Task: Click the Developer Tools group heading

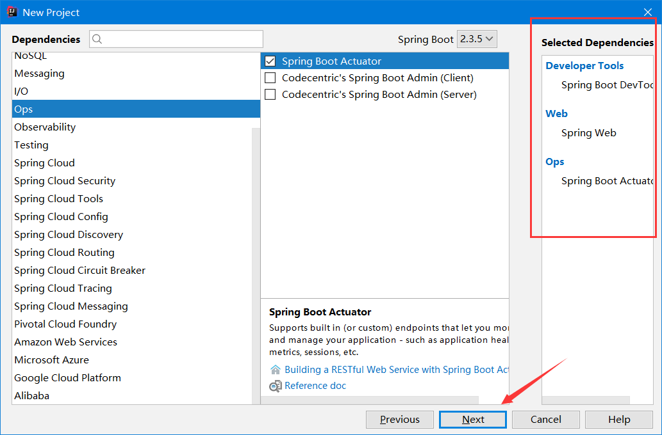Action: (584, 66)
